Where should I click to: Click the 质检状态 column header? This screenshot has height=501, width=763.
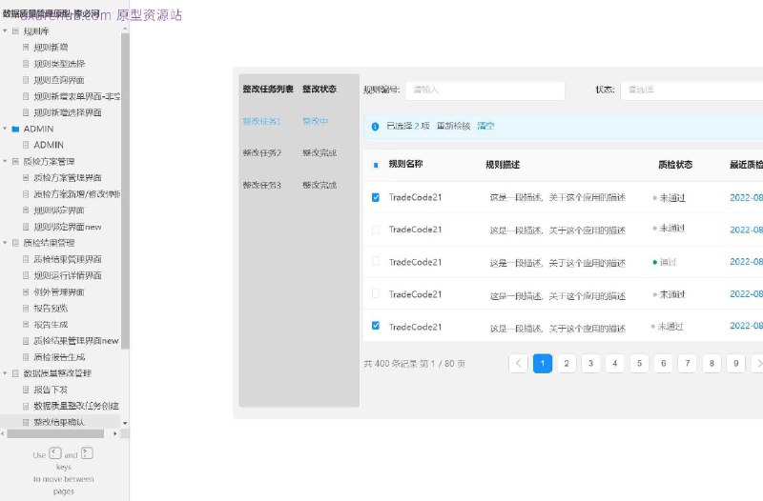pyautogui.click(x=675, y=165)
